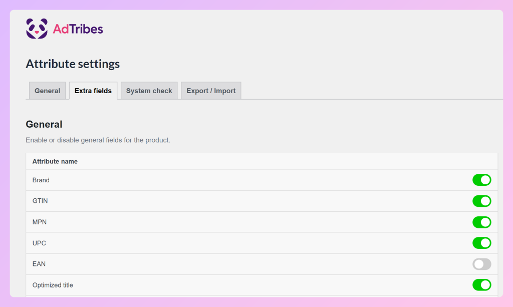Viewport: 513px width, 307px height.
Task: Disable the Optimized title toggle
Action: coord(481,285)
